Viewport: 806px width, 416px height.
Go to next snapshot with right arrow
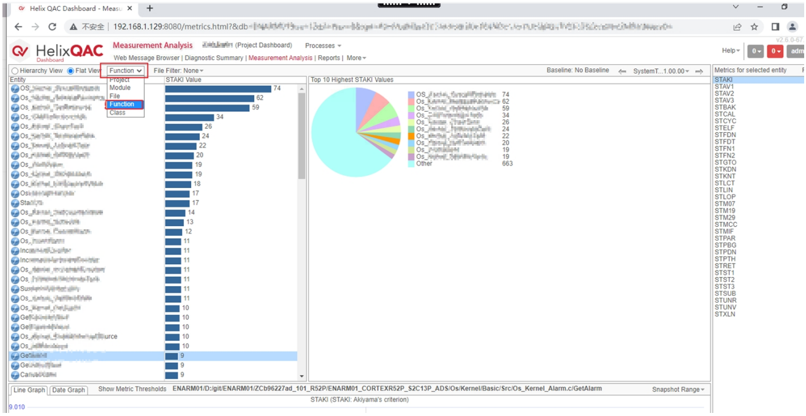(699, 72)
